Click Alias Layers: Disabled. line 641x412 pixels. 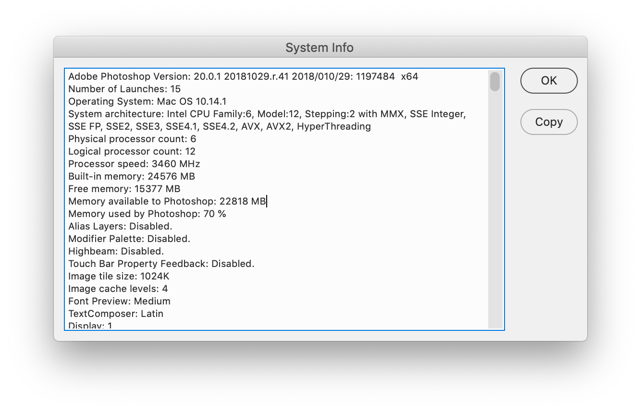120,226
